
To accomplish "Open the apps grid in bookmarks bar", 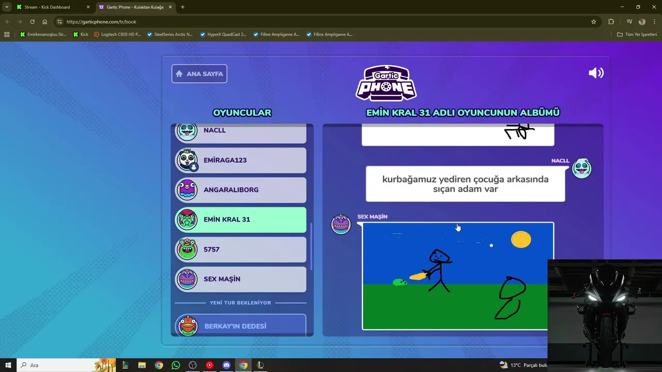I will 7,35.
